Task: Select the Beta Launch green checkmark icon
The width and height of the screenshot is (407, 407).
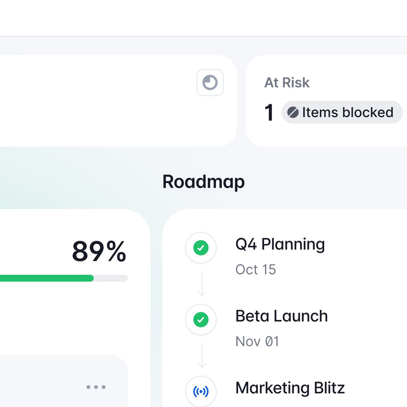Action: click(x=201, y=319)
